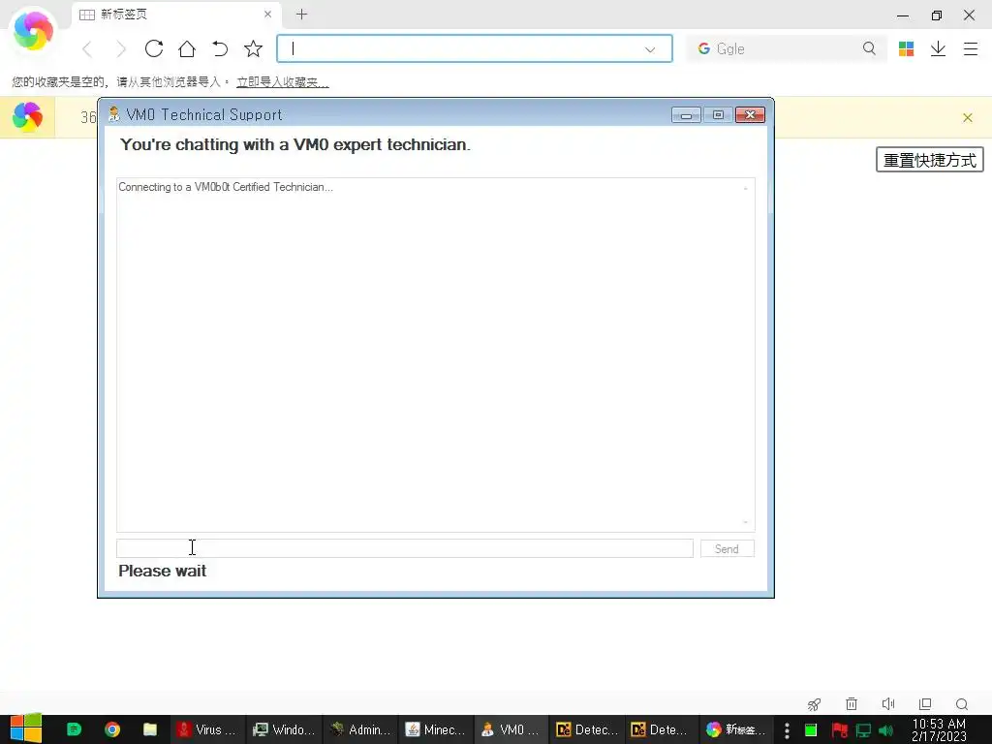Select the 新标签页 browser tab
Image resolution: width=992 pixels, height=744 pixels.
176,14
